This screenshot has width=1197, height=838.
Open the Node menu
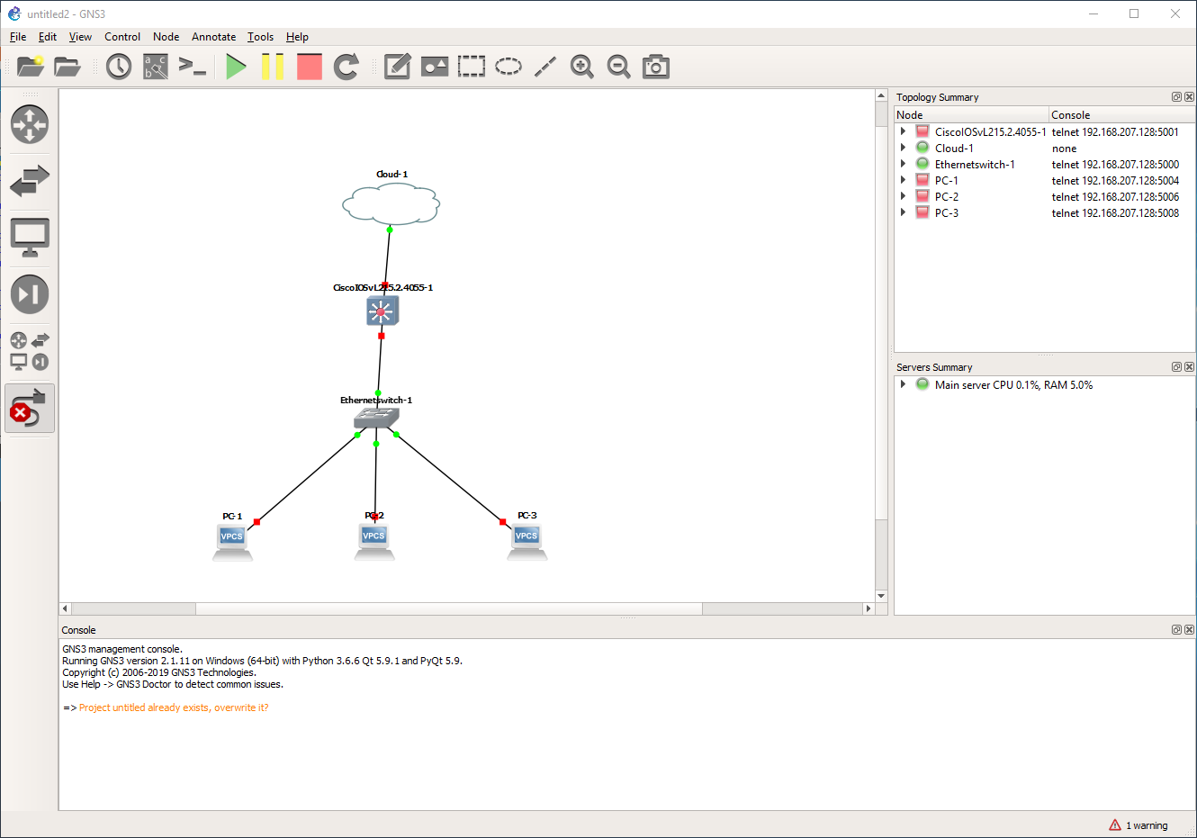click(x=166, y=37)
